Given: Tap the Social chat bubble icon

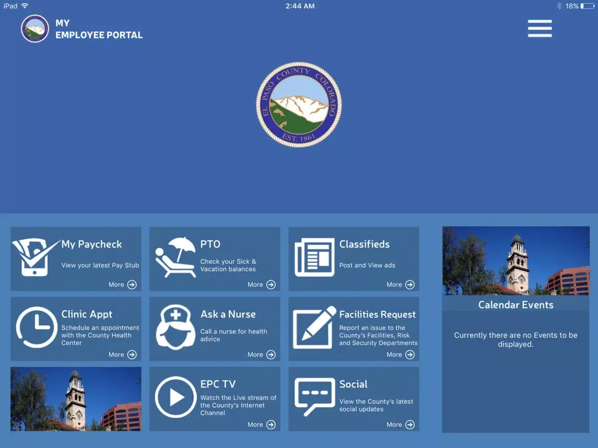Looking at the screenshot, I should tap(315, 397).
